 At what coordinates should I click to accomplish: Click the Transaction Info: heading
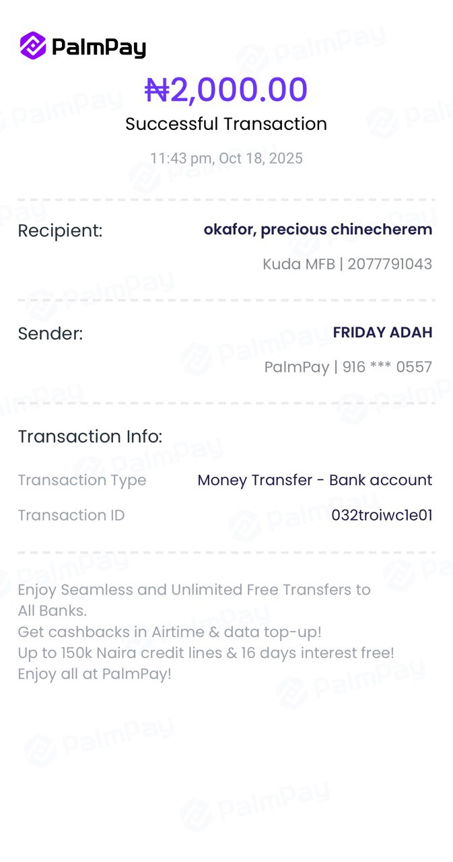pyautogui.click(x=90, y=436)
